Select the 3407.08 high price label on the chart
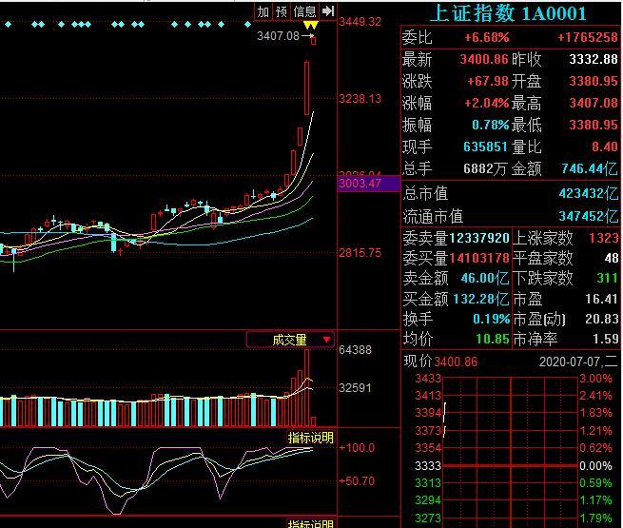Screen dimensions: 623x528 pyautogui.click(x=278, y=36)
